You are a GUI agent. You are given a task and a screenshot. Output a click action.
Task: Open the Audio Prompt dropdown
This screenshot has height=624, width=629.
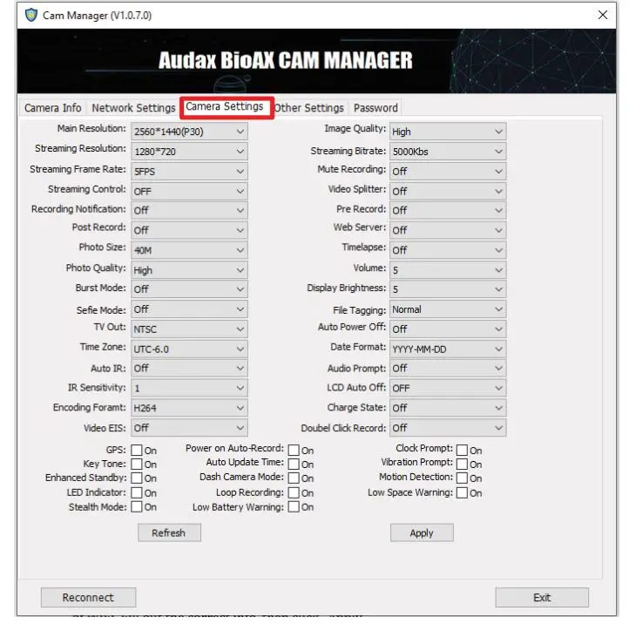point(448,369)
